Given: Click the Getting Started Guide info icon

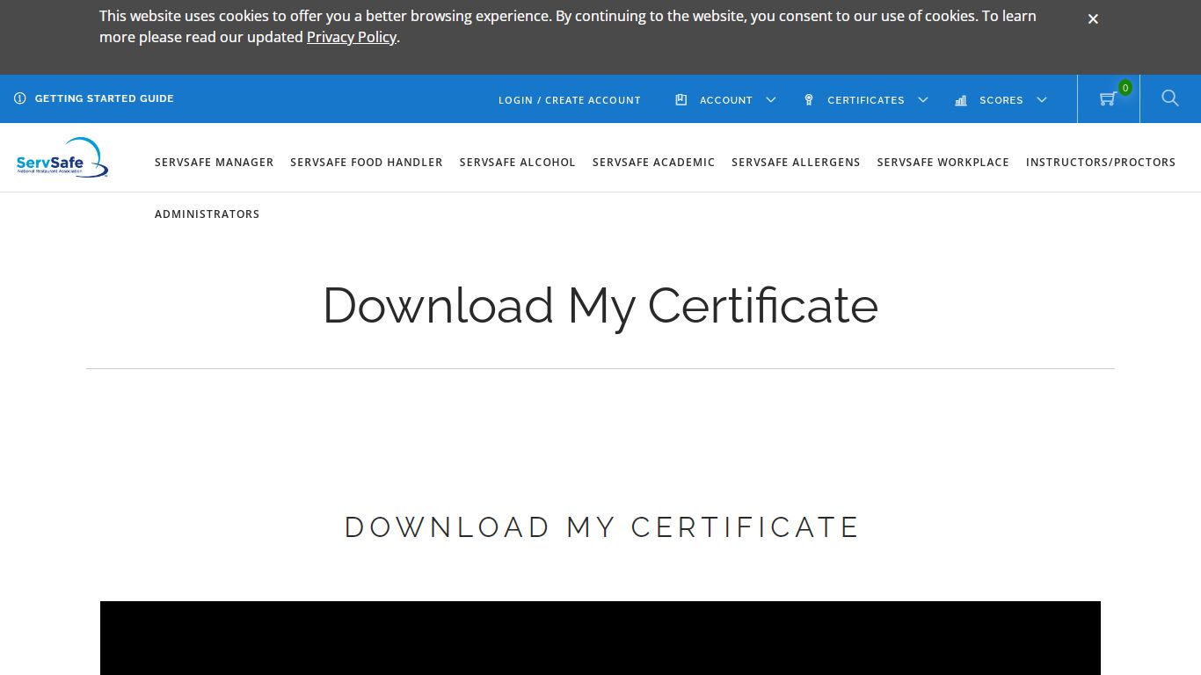Looking at the screenshot, I should click(x=20, y=98).
